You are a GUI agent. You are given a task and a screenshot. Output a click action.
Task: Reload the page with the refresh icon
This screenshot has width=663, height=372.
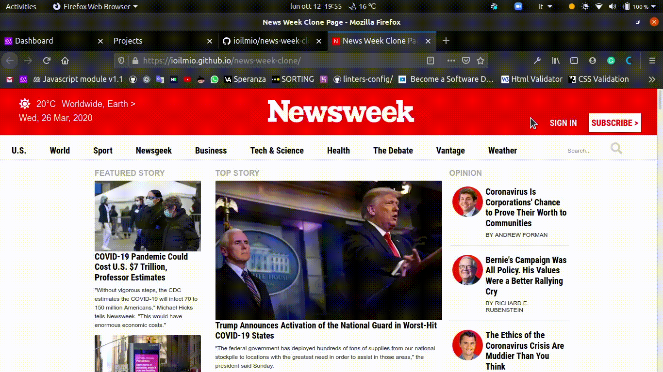(x=47, y=61)
